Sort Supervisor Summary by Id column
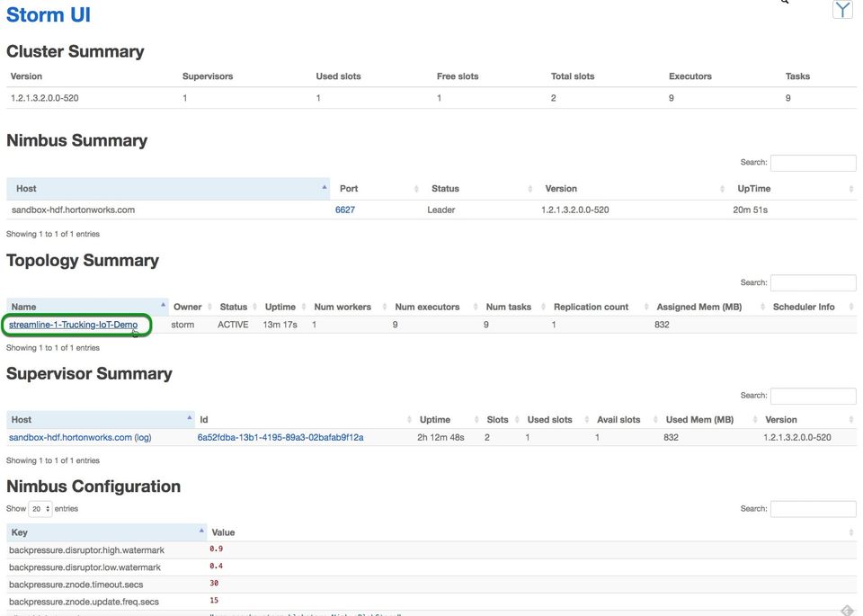Viewport: 863px width, 616px height. tap(304, 419)
